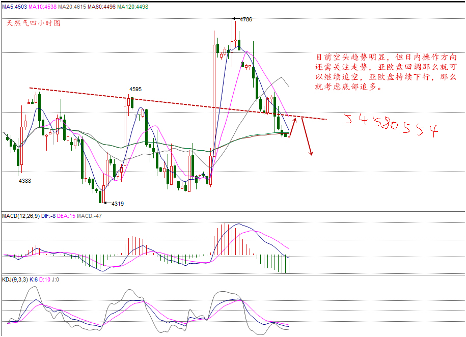Click the MA20:4615 legend label
This screenshot has width=466, height=337.
pyautogui.click(x=71, y=7)
